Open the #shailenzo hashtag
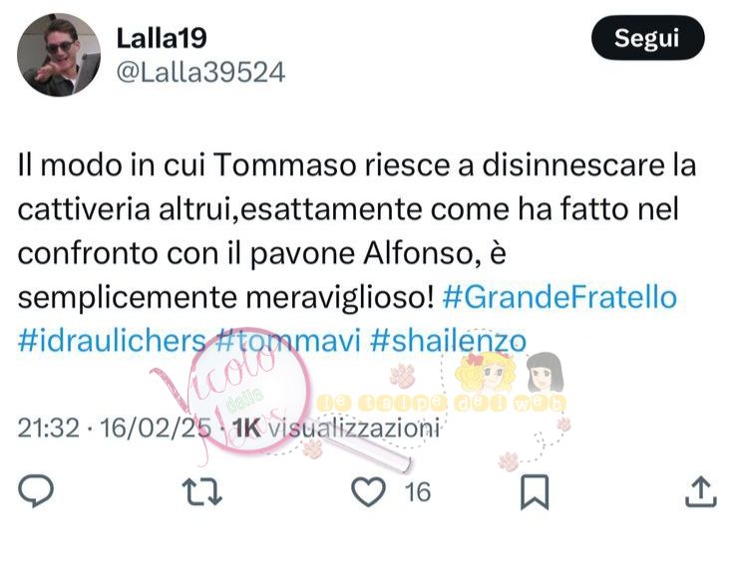 (448, 341)
